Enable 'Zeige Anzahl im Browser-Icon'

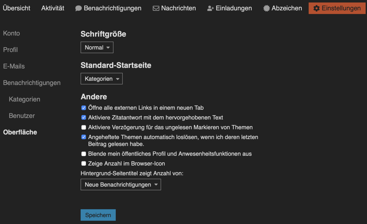pos(84,163)
